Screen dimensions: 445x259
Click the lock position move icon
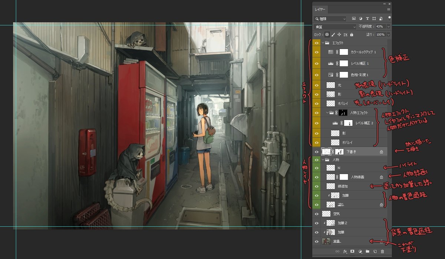coord(339,34)
